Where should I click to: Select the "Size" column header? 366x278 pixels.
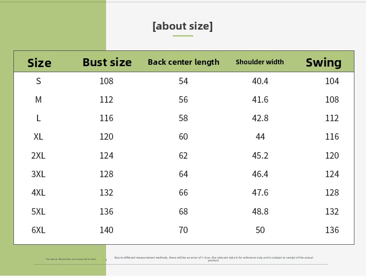coord(39,63)
